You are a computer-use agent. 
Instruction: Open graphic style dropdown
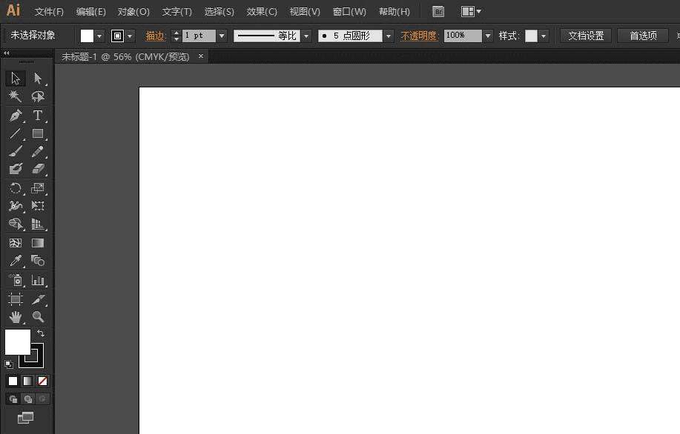coord(544,36)
